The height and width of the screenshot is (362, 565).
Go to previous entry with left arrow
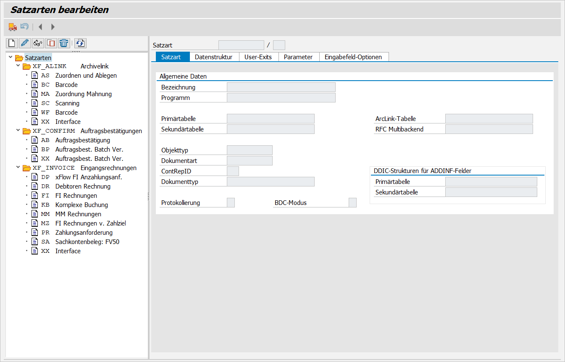(x=40, y=27)
